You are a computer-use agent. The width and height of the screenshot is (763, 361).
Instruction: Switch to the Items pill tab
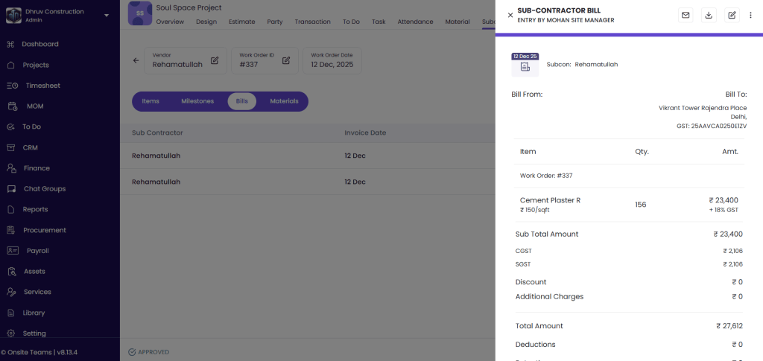tap(151, 101)
